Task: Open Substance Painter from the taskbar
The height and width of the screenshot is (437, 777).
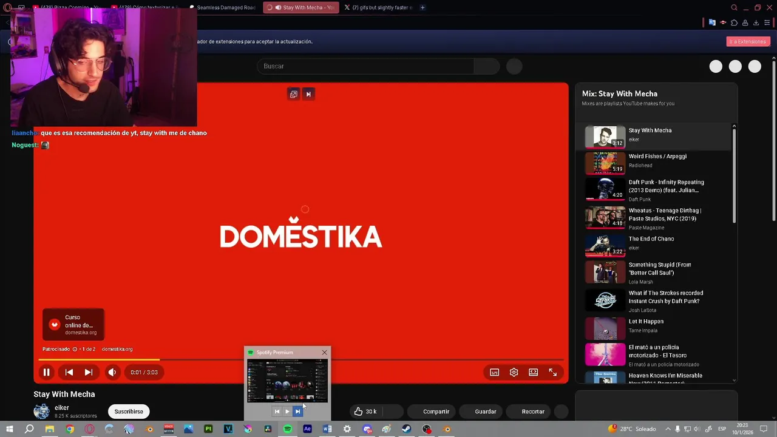Action: pyautogui.click(x=208, y=429)
